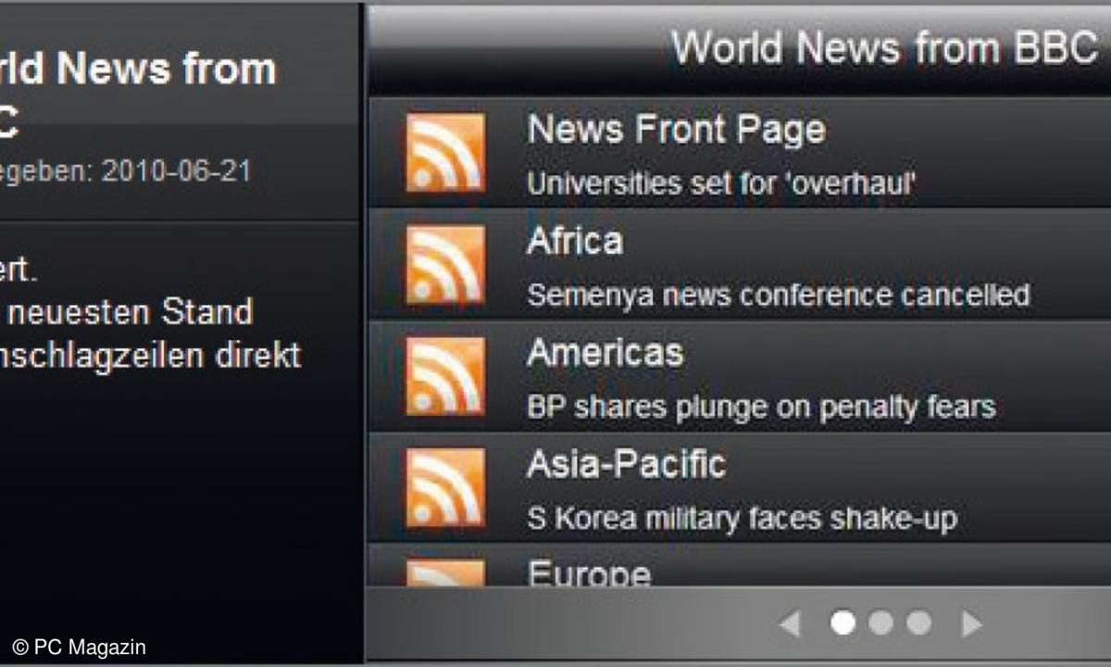Select the third page indicator dot

click(x=918, y=623)
